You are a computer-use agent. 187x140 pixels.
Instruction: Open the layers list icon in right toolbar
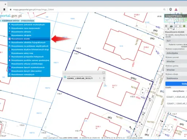(x=166, y=26)
